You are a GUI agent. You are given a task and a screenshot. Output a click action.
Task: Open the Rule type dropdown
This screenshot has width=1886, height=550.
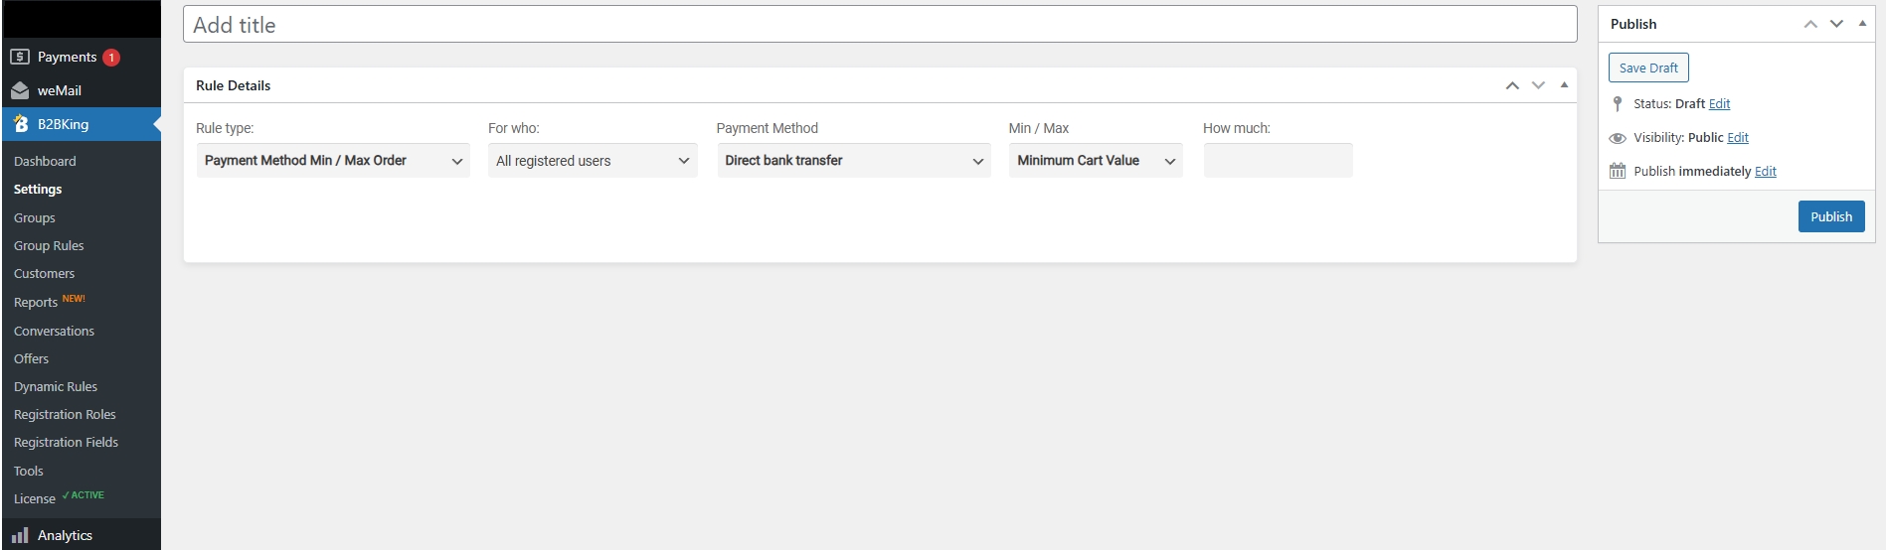tap(333, 161)
